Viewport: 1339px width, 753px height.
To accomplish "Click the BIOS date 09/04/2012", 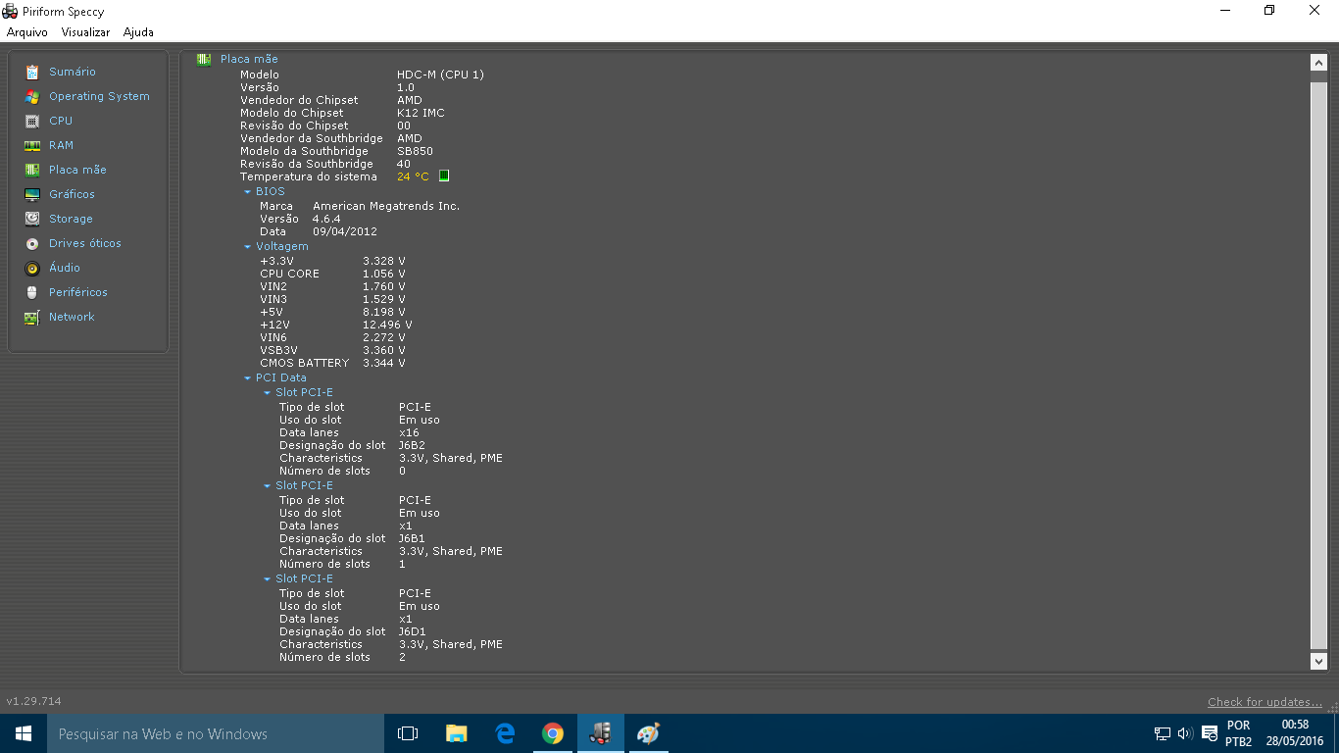I will pyautogui.click(x=344, y=231).
